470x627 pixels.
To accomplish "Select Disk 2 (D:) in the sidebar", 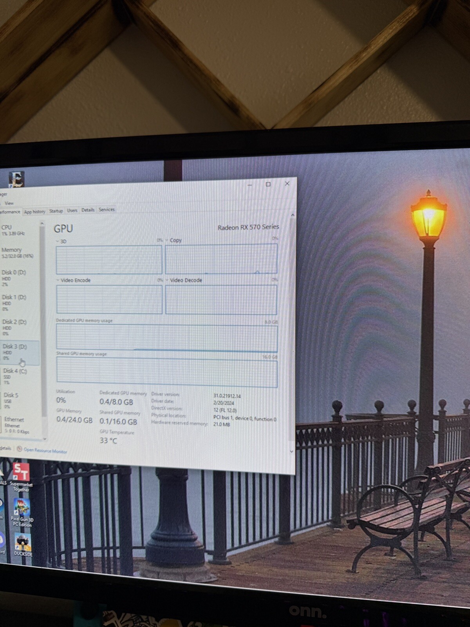I will click(20, 327).
